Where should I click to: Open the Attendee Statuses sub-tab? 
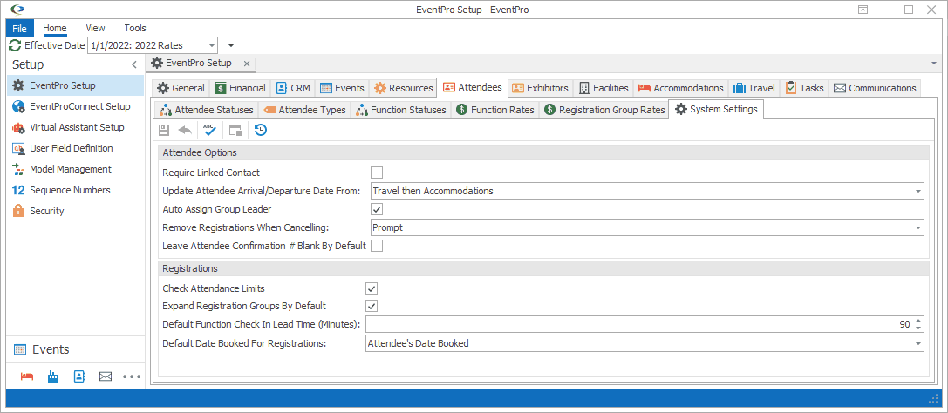(207, 110)
